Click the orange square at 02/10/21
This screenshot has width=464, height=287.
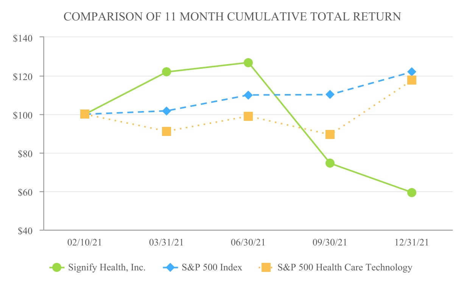pos(85,114)
